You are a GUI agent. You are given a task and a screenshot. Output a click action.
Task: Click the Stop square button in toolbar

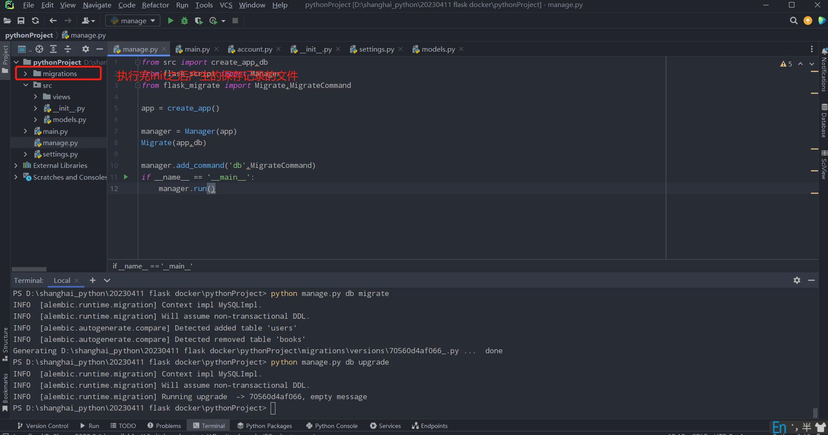pos(235,21)
